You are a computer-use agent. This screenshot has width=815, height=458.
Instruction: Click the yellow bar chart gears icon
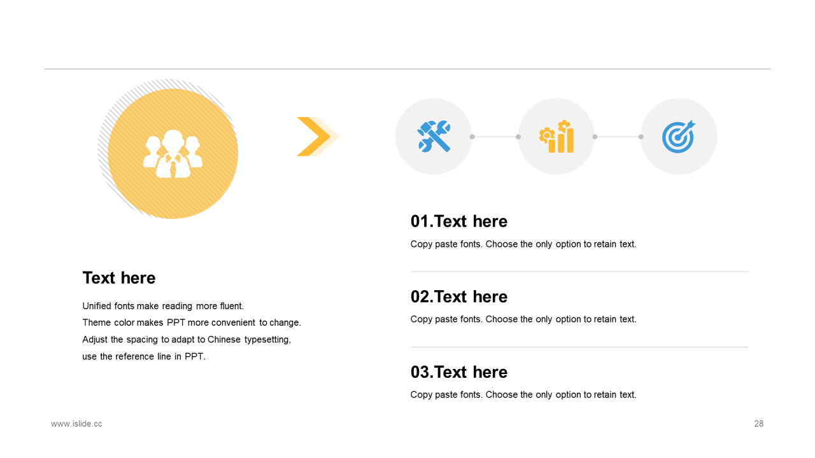click(x=556, y=136)
